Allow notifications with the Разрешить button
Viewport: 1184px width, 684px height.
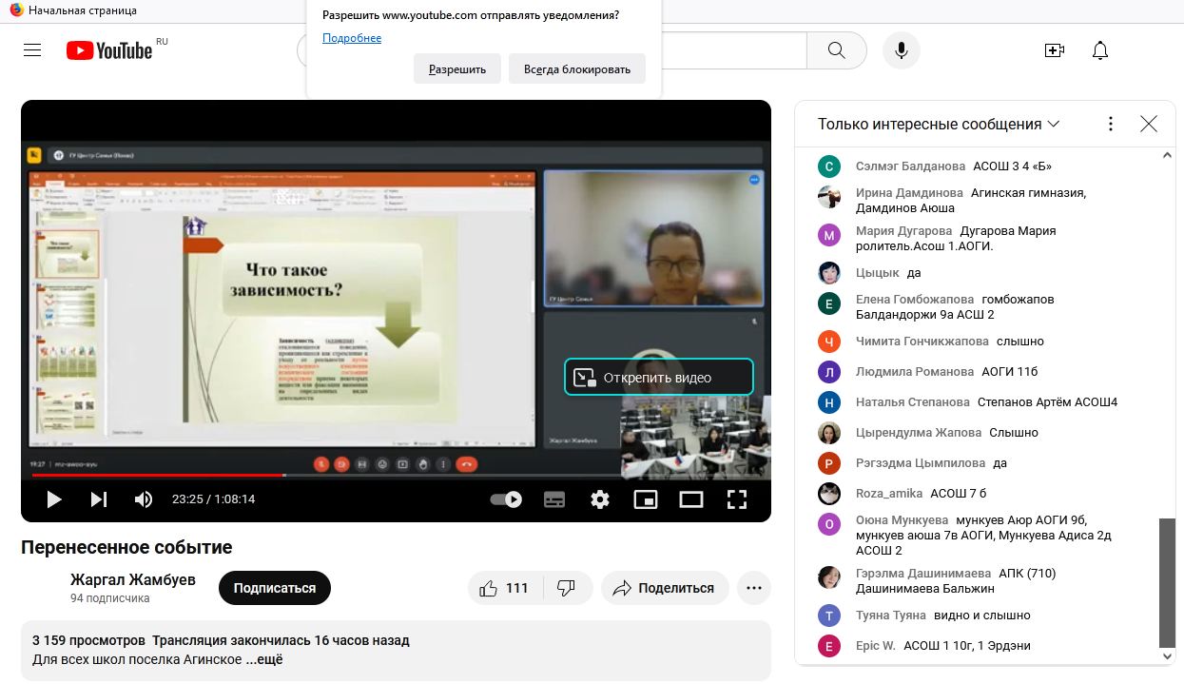(x=456, y=68)
